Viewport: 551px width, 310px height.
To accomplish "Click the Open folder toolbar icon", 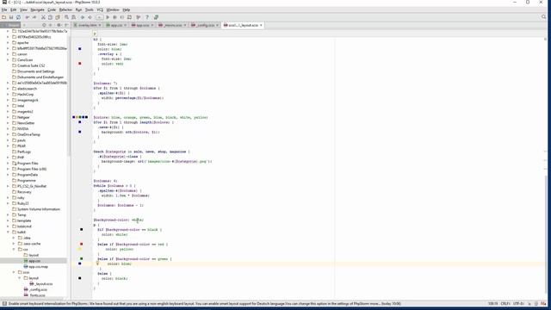I will tap(3, 17).
